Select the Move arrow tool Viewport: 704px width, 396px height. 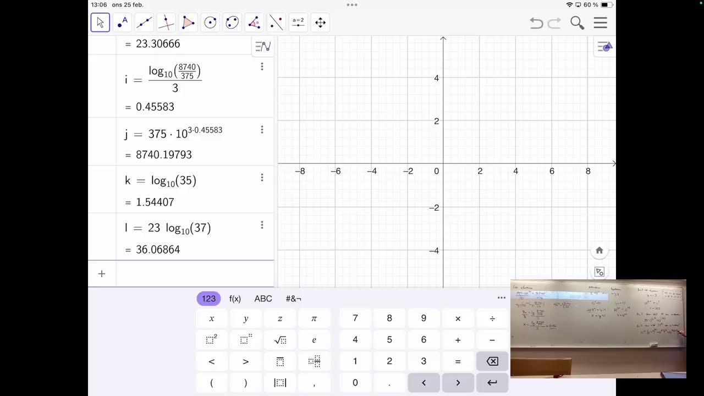(x=100, y=23)
